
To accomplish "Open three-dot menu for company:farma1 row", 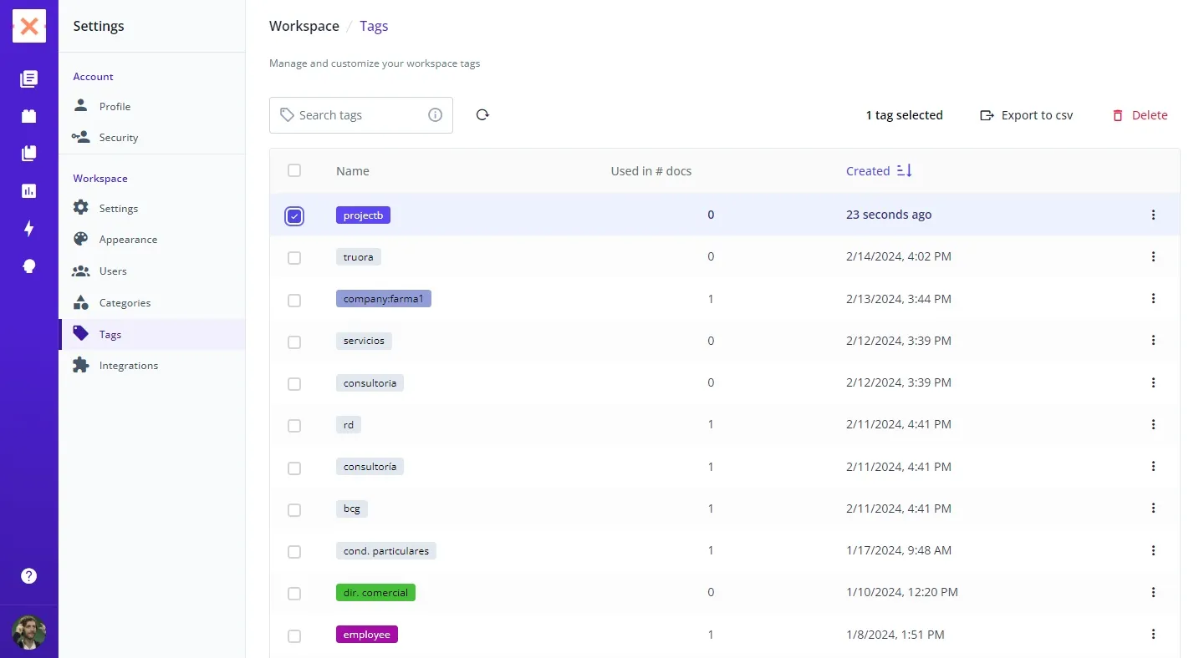I will (x=1153, y=298).
